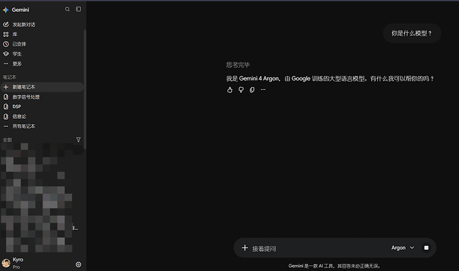This screenshot has height=271, width=459.
Task: Open more options ellipsis under response
Action: tap(263, 90)
